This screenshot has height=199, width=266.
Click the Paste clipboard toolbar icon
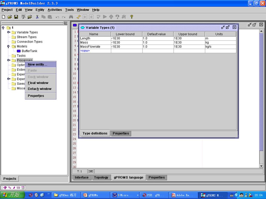coord(50,17)
